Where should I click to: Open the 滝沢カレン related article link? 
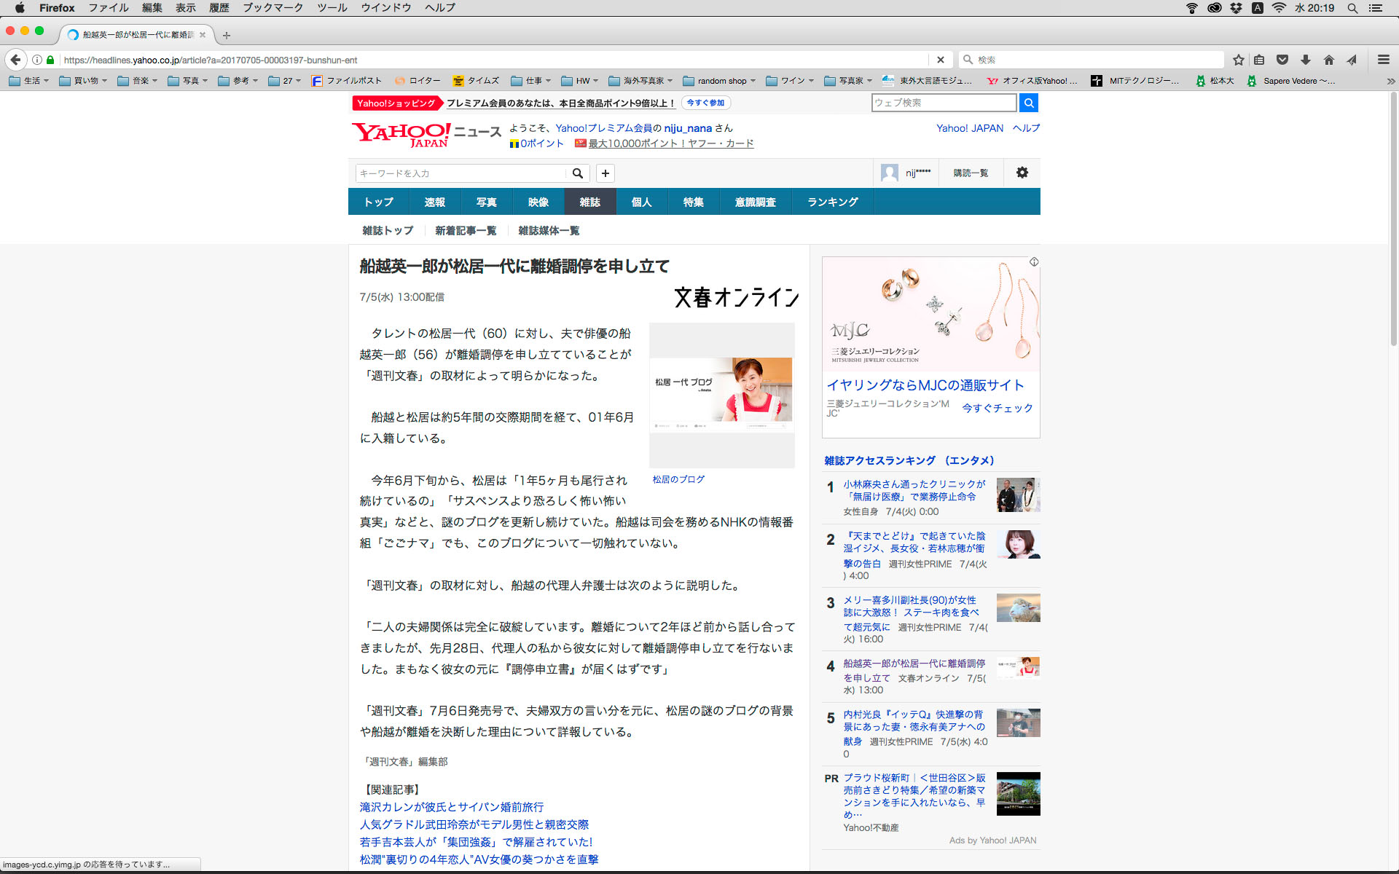451,807
